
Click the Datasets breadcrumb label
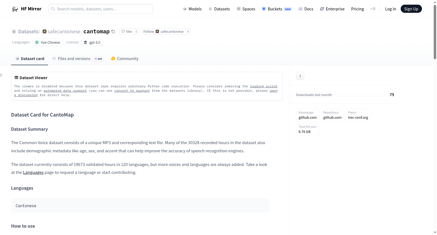29,31
